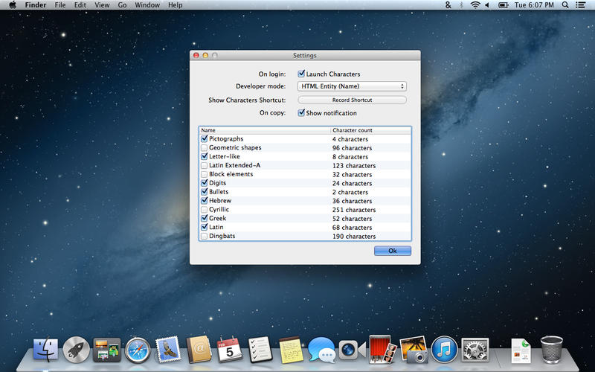Screen dimensions: 595x372
Task: Click the menu bar clock Tue 6:07 PM
Action: click(x=534, y=5)
